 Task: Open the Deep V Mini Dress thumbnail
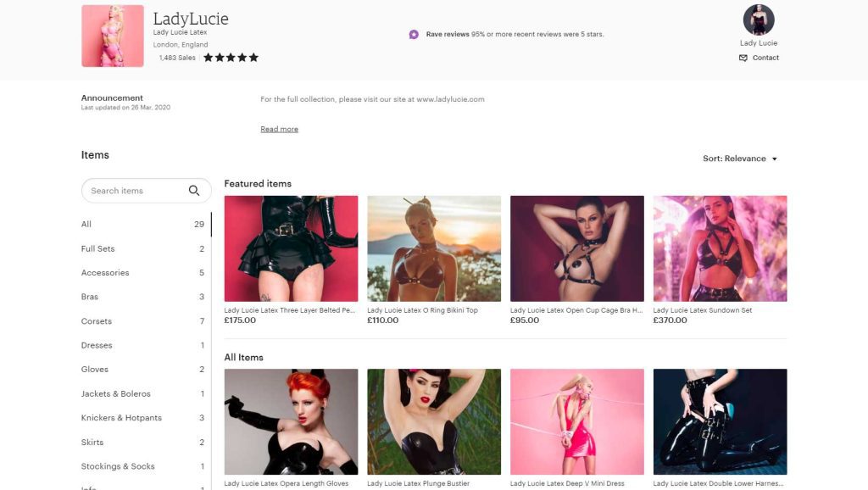[576, 422]
